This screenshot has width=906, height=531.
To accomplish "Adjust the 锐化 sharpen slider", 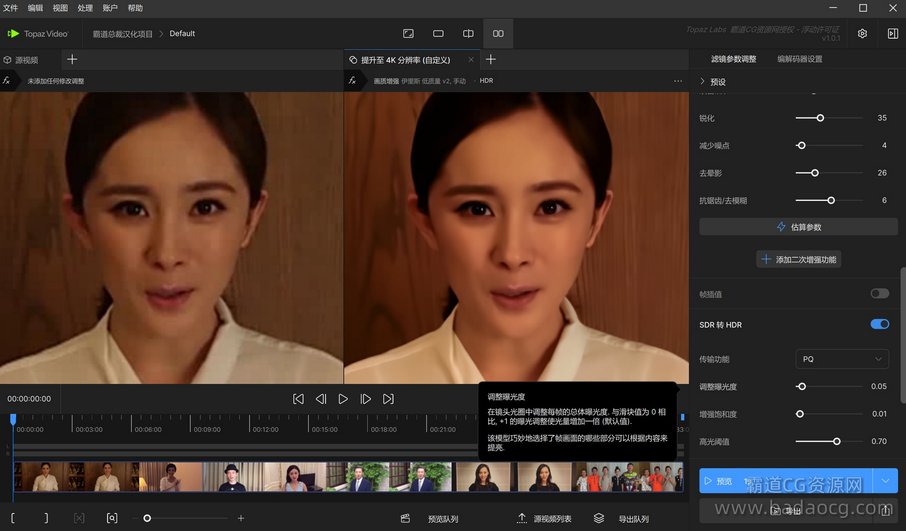I will point(820,118).
